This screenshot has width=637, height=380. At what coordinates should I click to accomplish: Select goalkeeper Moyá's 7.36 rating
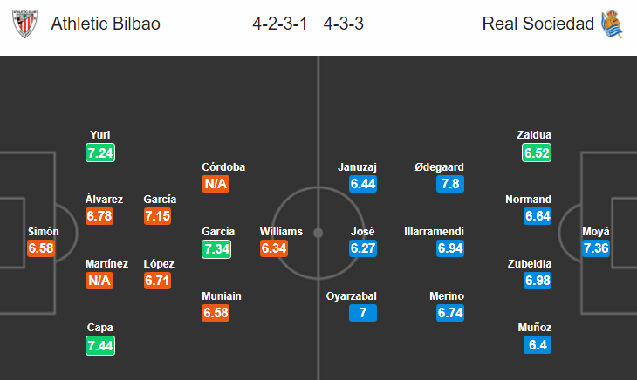[x=596, y=248]
